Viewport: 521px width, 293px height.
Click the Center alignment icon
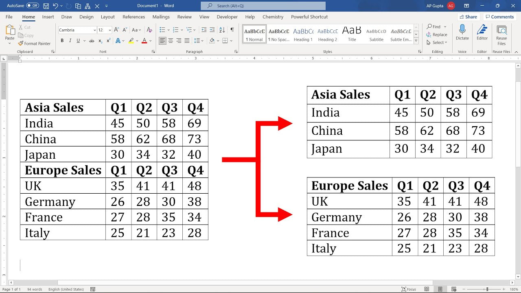[171, 41]
